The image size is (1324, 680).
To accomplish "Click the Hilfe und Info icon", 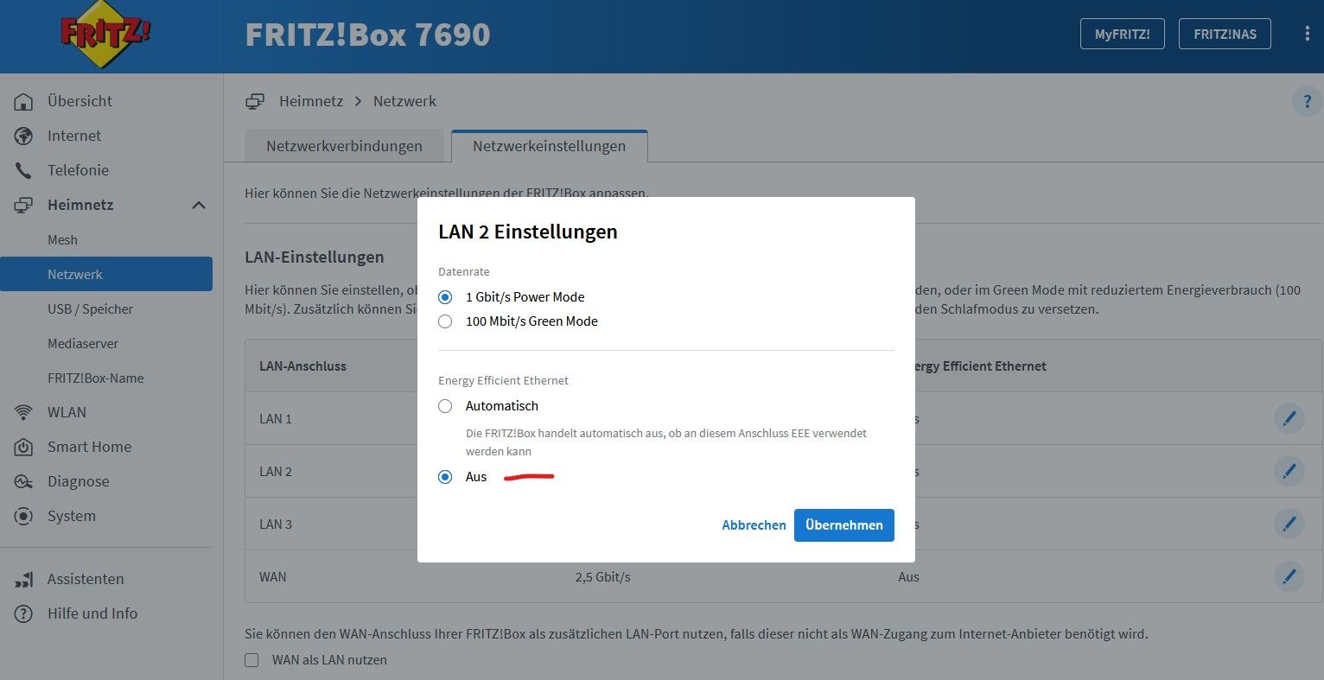I will point(23,614).
